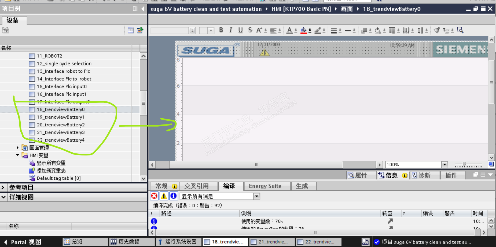Open the 11_ROBOT2 screen
This screenshot has height=247, width=496.
(x=49, y=56)
